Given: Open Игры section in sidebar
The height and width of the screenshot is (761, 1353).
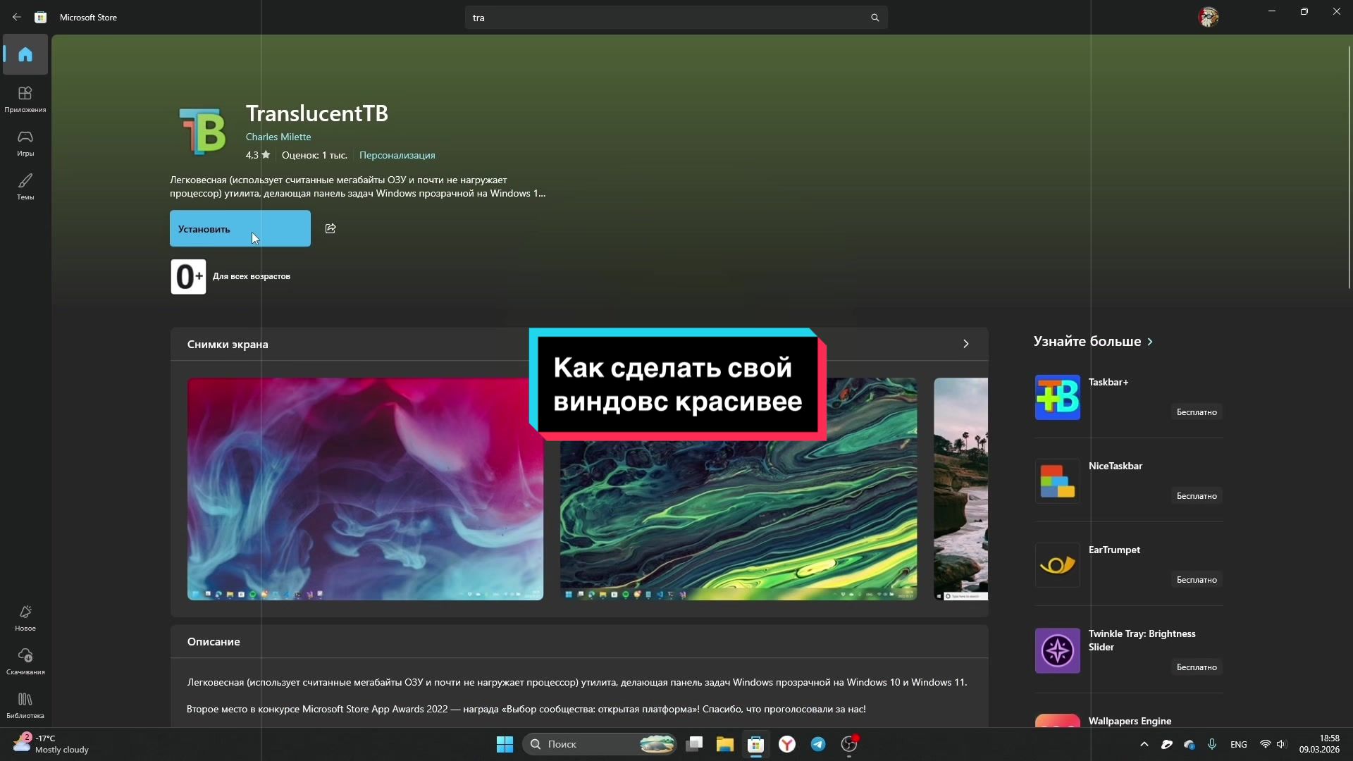Looking at the screenshot, I should pyautogui.click(x=25, y=143).
